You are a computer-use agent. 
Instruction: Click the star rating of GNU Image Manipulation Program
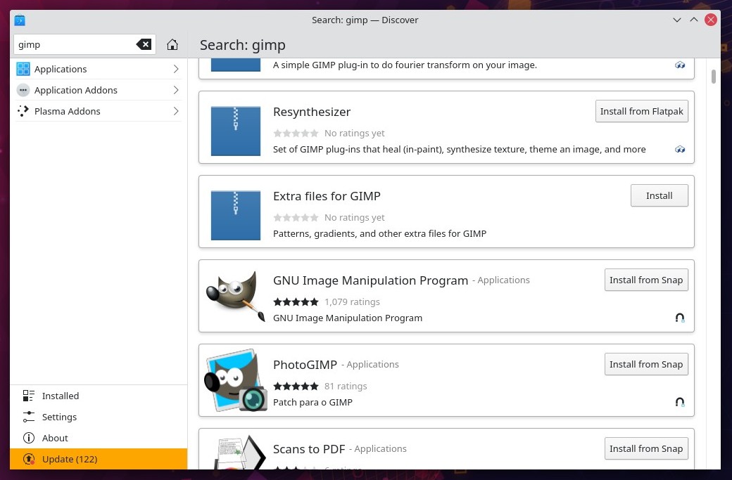pyautogui.click(x=296, y=302)
